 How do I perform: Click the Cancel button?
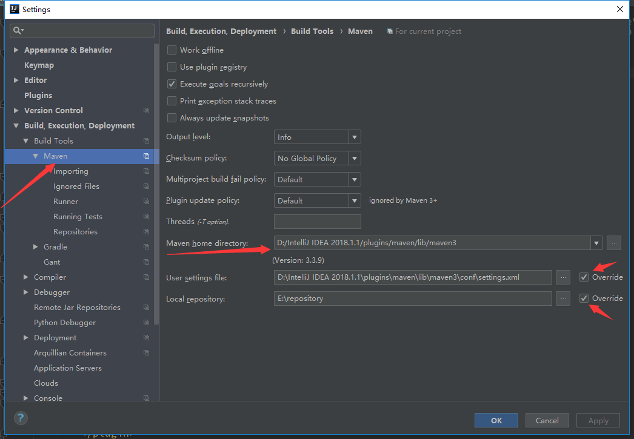(x=547, y=420)
